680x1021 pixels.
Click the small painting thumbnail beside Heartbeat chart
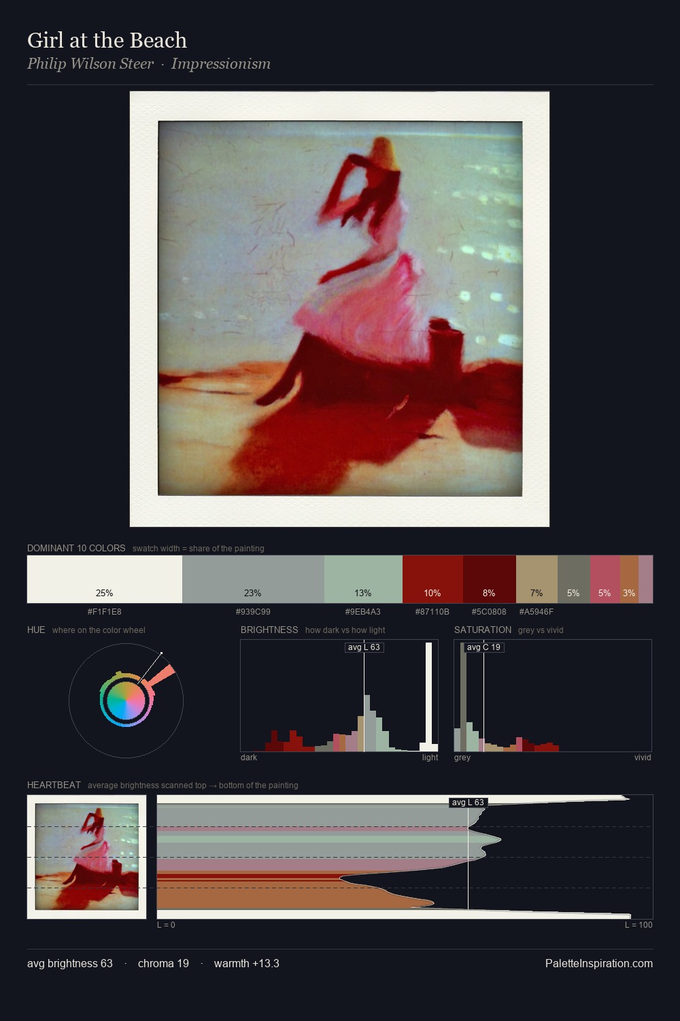tap(86, 856)
